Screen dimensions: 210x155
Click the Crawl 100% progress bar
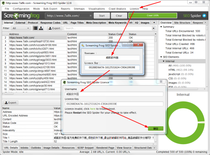coord(153,15)
